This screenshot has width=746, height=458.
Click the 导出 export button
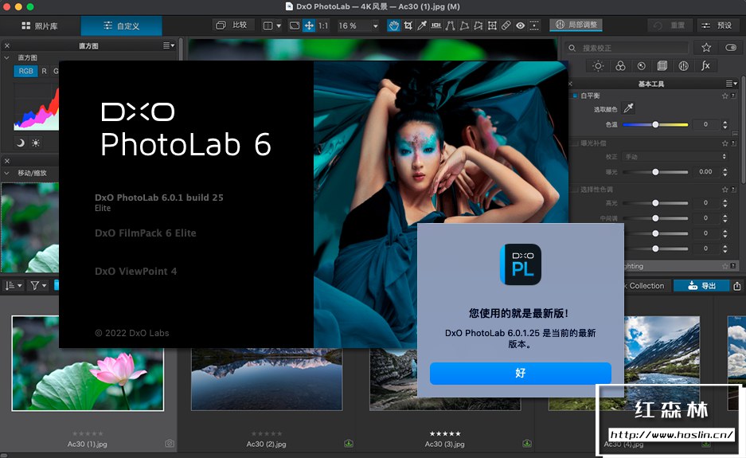click(701, 285)
